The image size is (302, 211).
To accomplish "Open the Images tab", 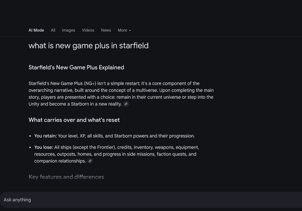I will click(x=69, y=30).
